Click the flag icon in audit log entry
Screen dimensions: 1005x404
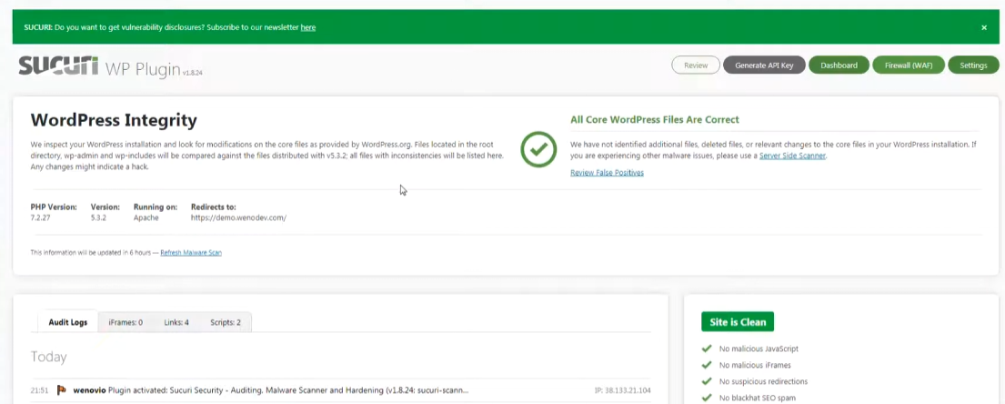63,389
